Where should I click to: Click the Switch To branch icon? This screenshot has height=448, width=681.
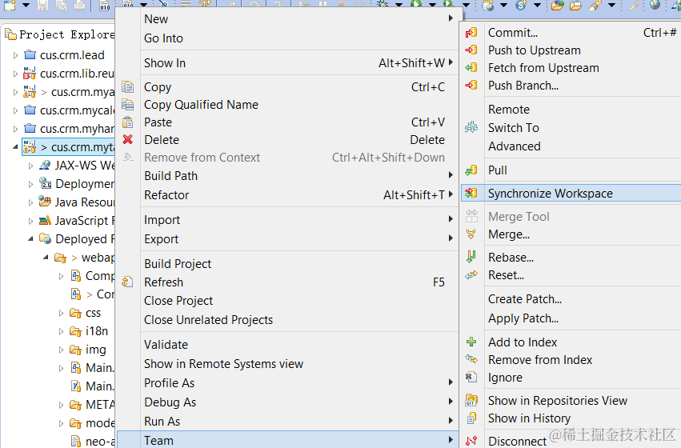pos(471,128)
